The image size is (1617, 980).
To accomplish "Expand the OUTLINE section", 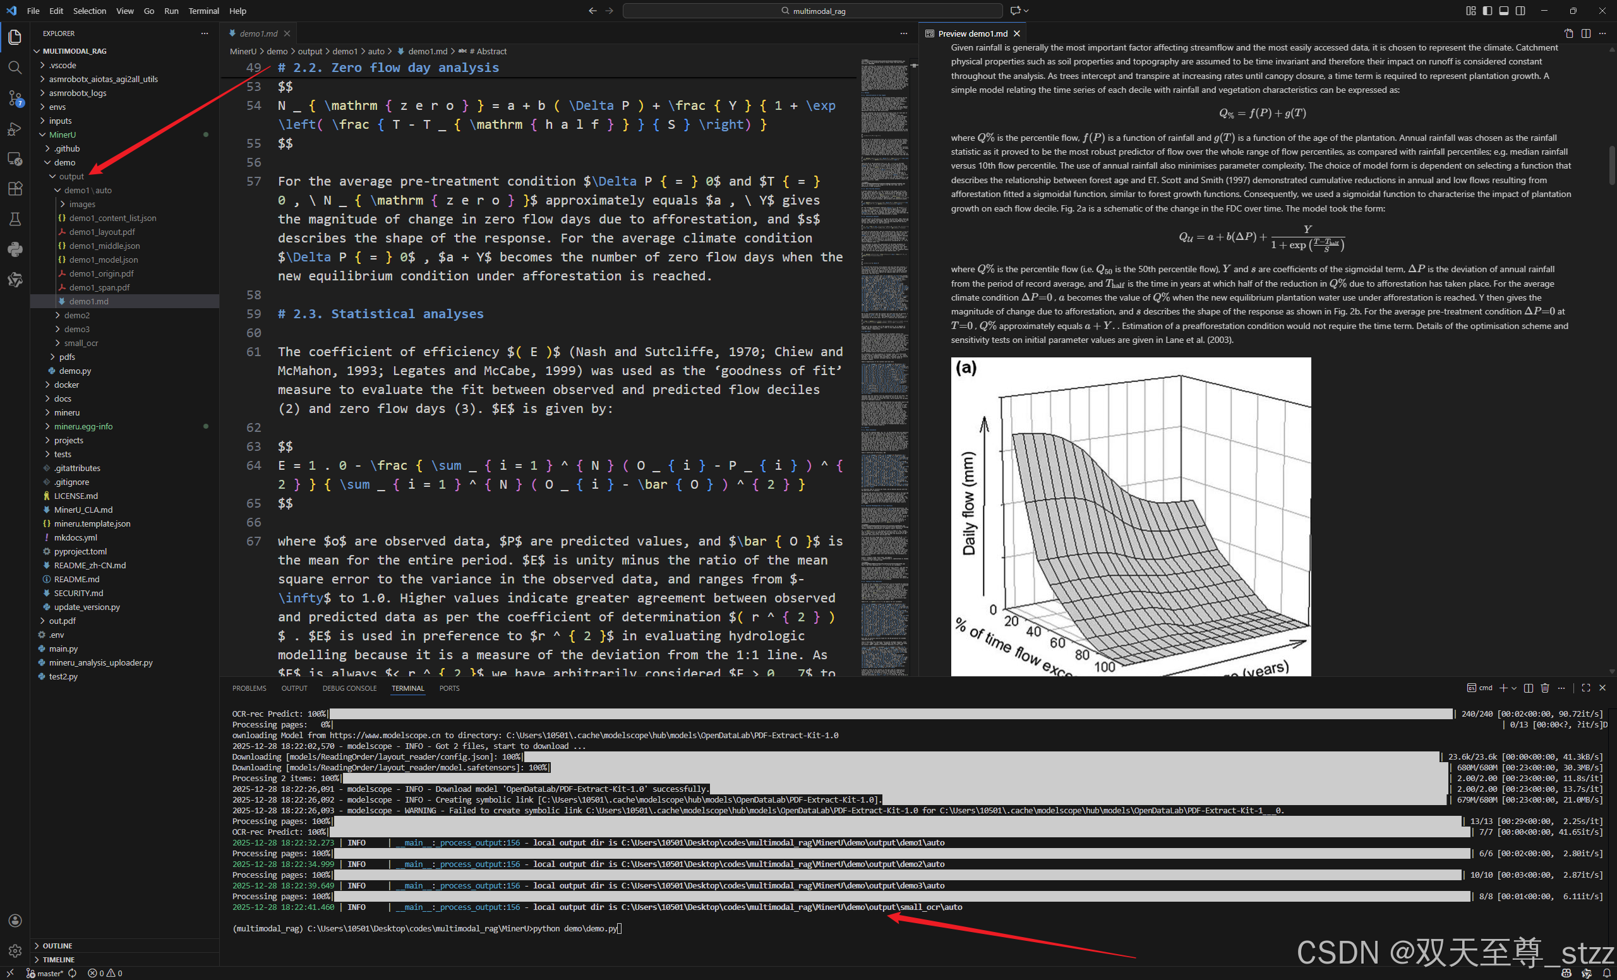I will (57, 946).
